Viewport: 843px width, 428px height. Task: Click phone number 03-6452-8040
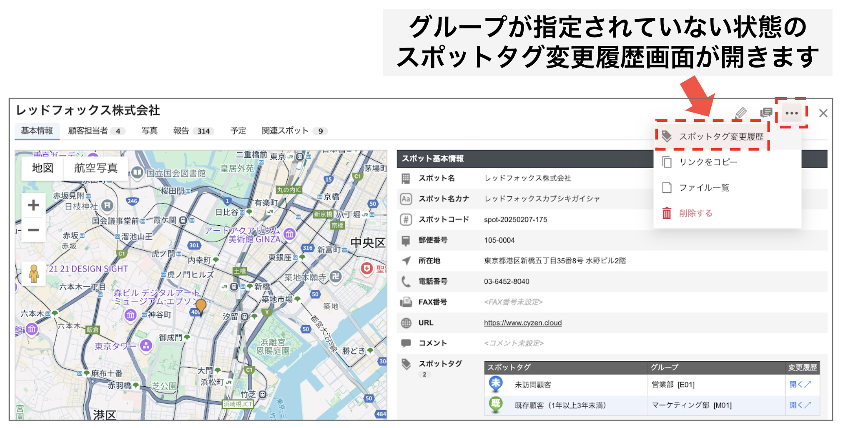tap(507, 282)
